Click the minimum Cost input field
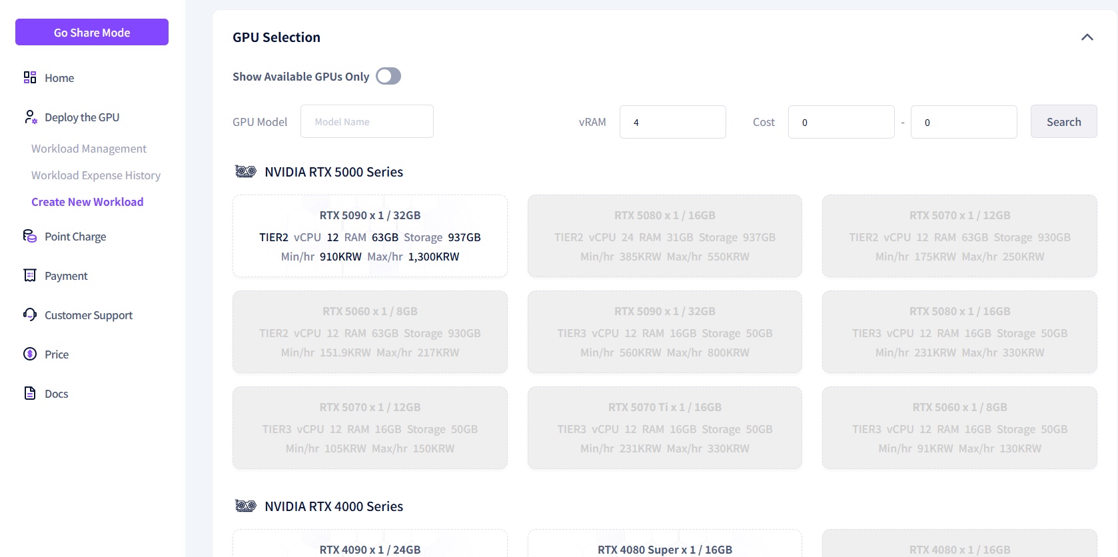Image resolution: width=1118 pixels, height=557 pixels. [x=841, y=123]
